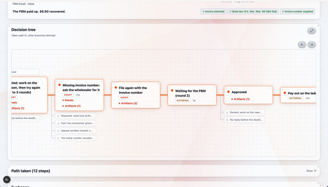The width and height of the screenshot is (328, 187).
Task: Expand Details on the partially visible Denied node
Action: click(x=14, y=102)
